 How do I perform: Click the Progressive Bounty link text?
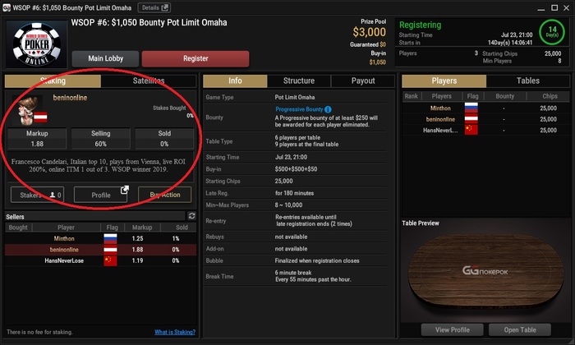[299, 109]
